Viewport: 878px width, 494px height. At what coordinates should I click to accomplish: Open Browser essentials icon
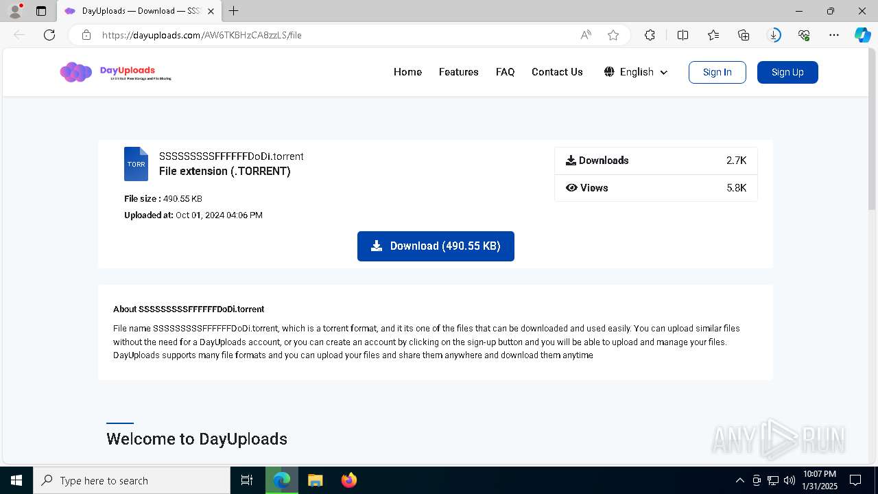pyautogui.click(x=804, y=35)
